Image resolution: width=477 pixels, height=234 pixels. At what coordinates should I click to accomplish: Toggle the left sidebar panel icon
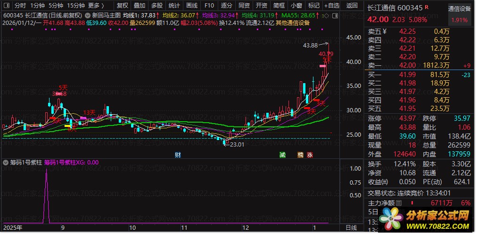[7, 6]
